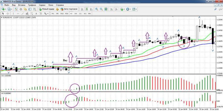Open the Periods clock icon

(128, 9)
